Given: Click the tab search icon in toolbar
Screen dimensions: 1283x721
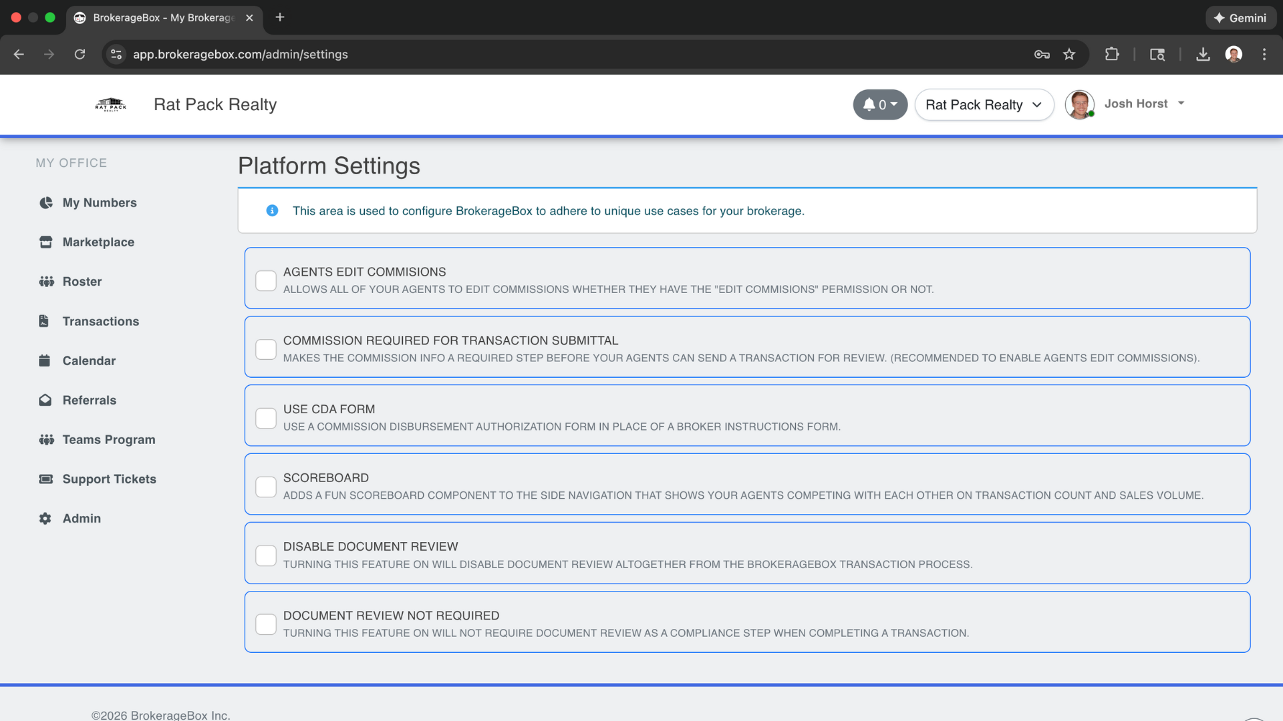Looking at the screenshot, I should tap(1157, 54).
